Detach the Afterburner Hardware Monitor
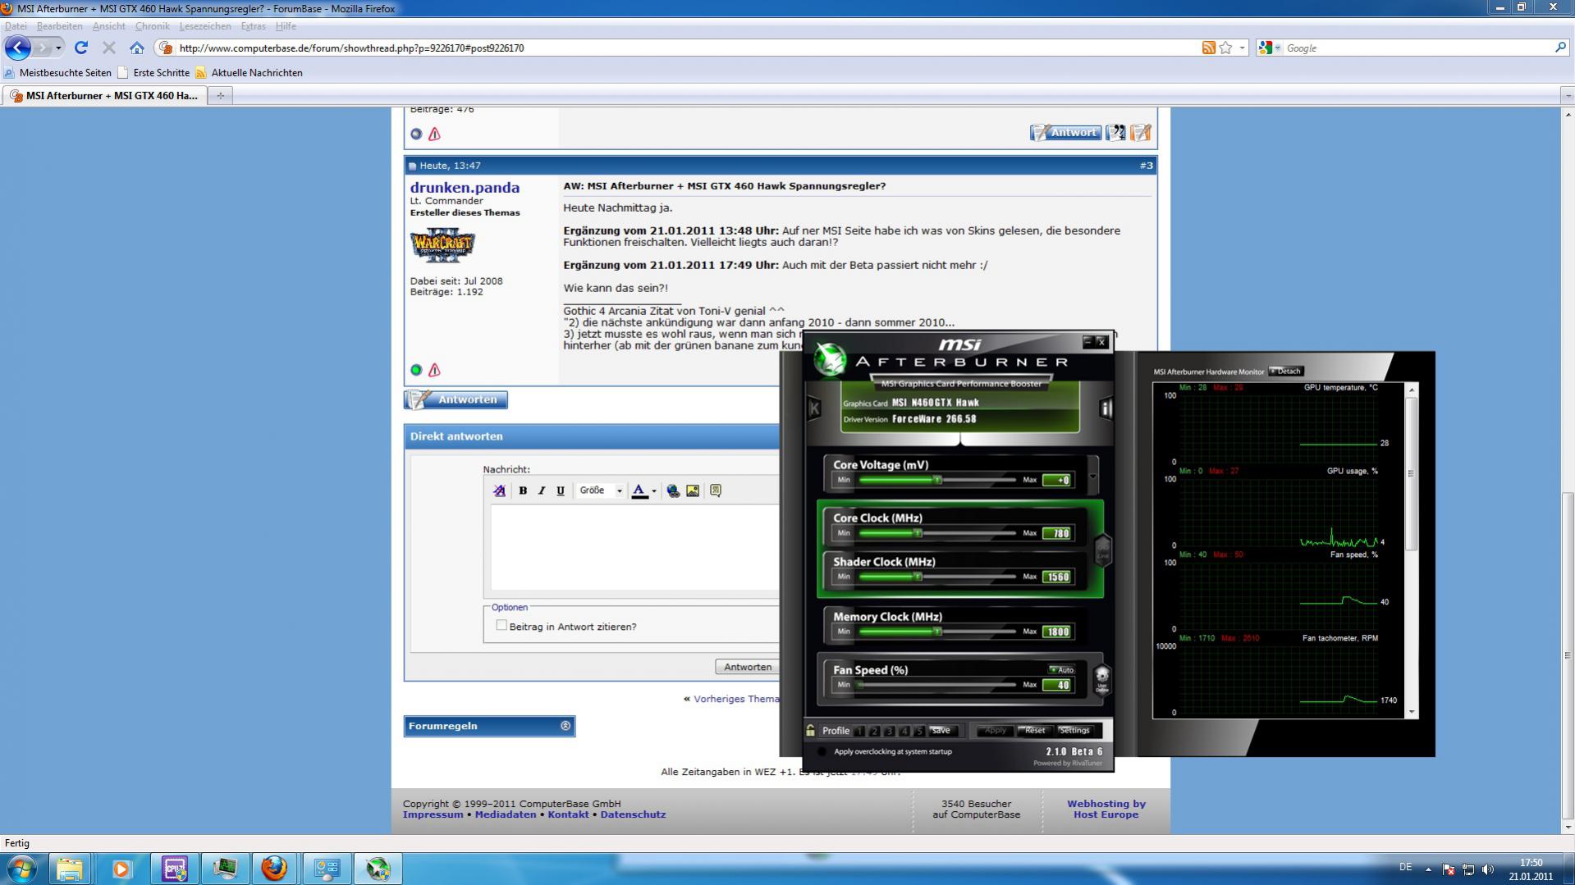The image size is (1575, 885). 1286,372
